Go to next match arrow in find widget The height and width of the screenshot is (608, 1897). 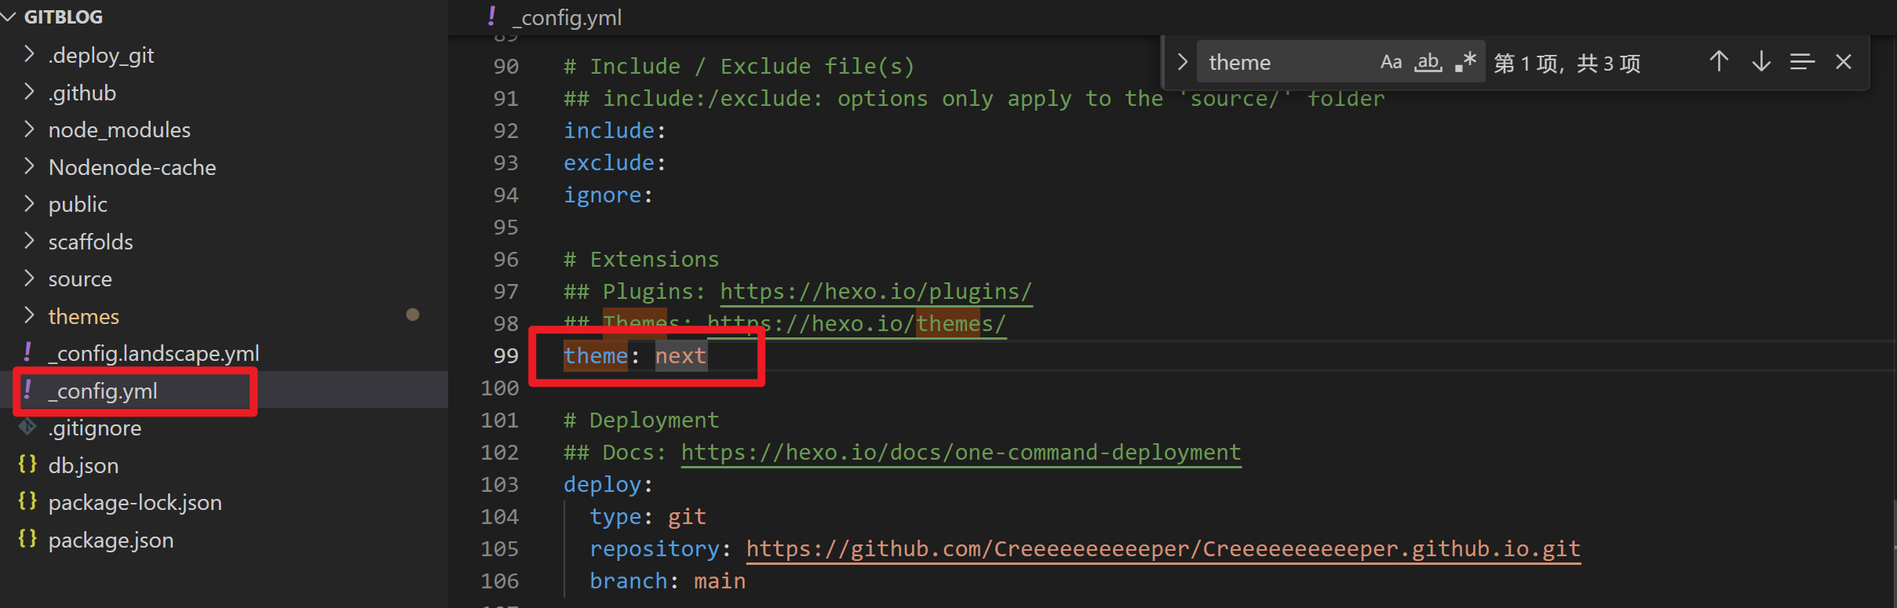[x=1760, y=62]
